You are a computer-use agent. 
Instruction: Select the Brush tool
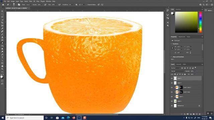(2, 34)
